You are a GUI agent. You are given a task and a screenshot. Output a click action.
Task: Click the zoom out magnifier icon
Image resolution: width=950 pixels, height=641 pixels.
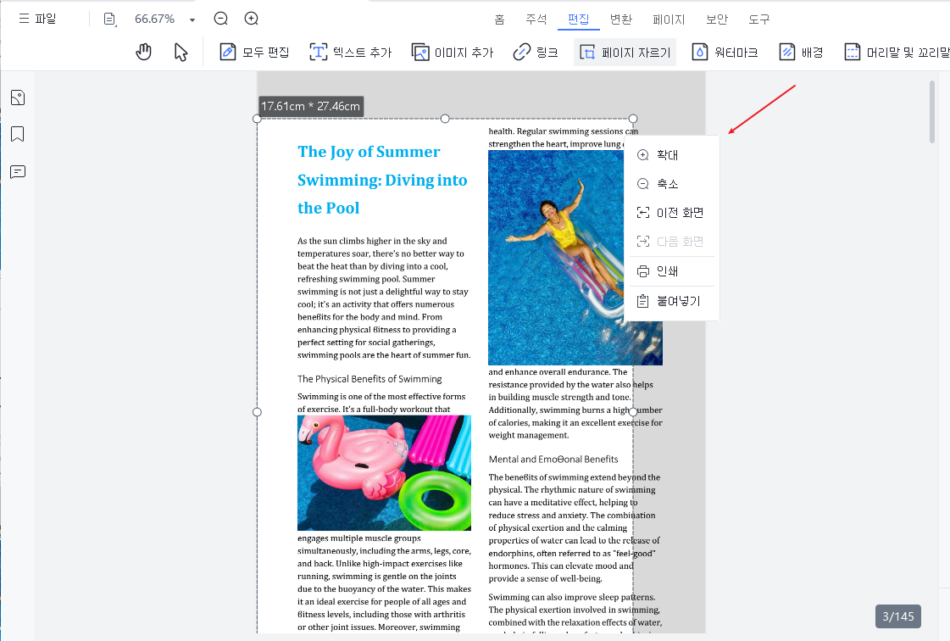coord(220,18)
